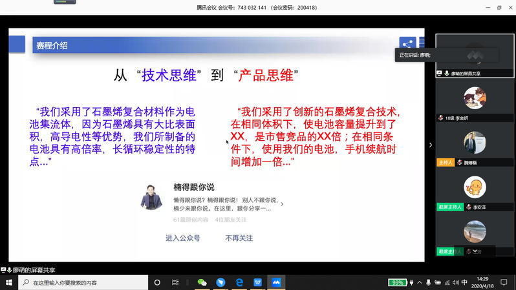Image resolution: width=516 pixels, height=290 pixels.
Task: Click muted mic icon beside 魏博磊
Action: (460, 162)
